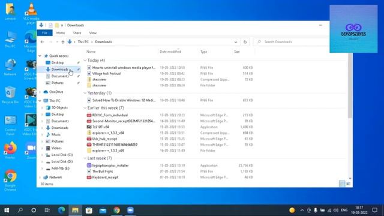
Task: Show hidden system tray icons
Action: pyautogui.click(x=302, y=210)
